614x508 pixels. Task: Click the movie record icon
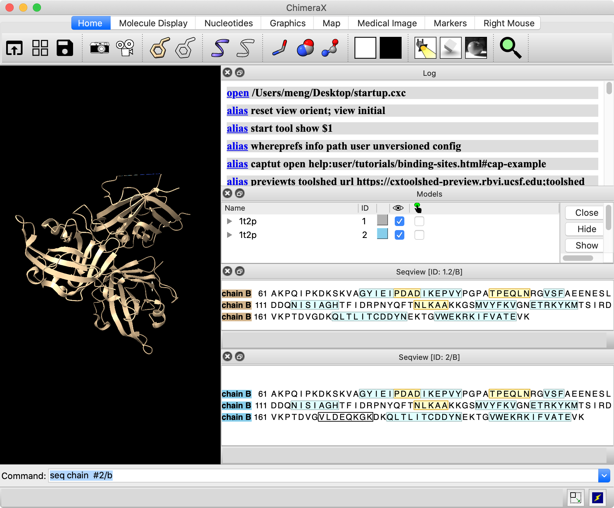tap(125, 48)
